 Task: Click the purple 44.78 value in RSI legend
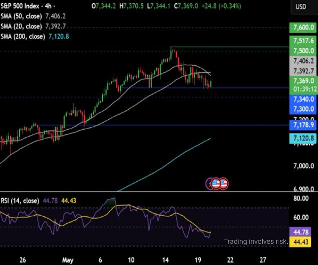tap(50, 201)
